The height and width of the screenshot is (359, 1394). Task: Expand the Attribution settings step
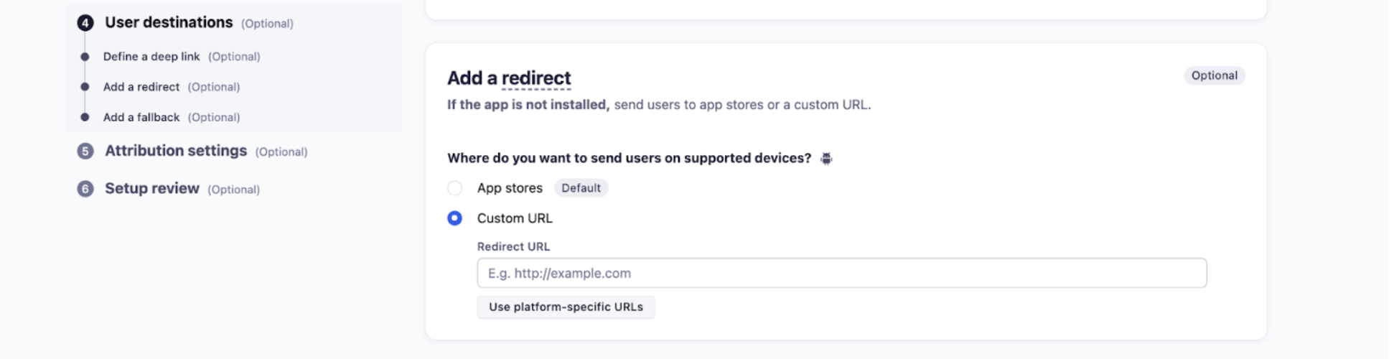(176, 151)
